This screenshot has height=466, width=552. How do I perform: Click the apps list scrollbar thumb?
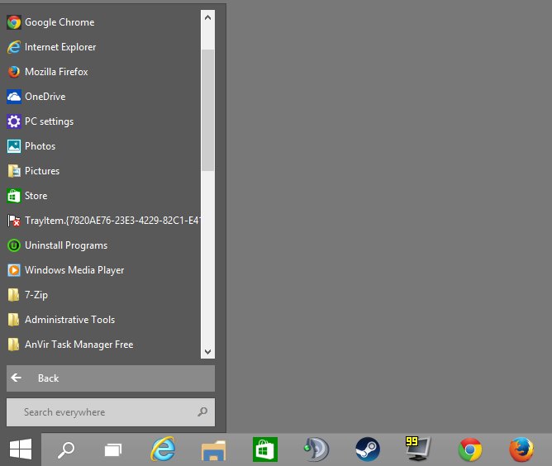click(207, 110)
